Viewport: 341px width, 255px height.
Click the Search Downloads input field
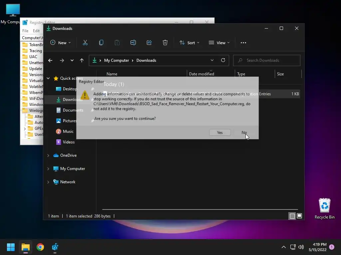267,60
